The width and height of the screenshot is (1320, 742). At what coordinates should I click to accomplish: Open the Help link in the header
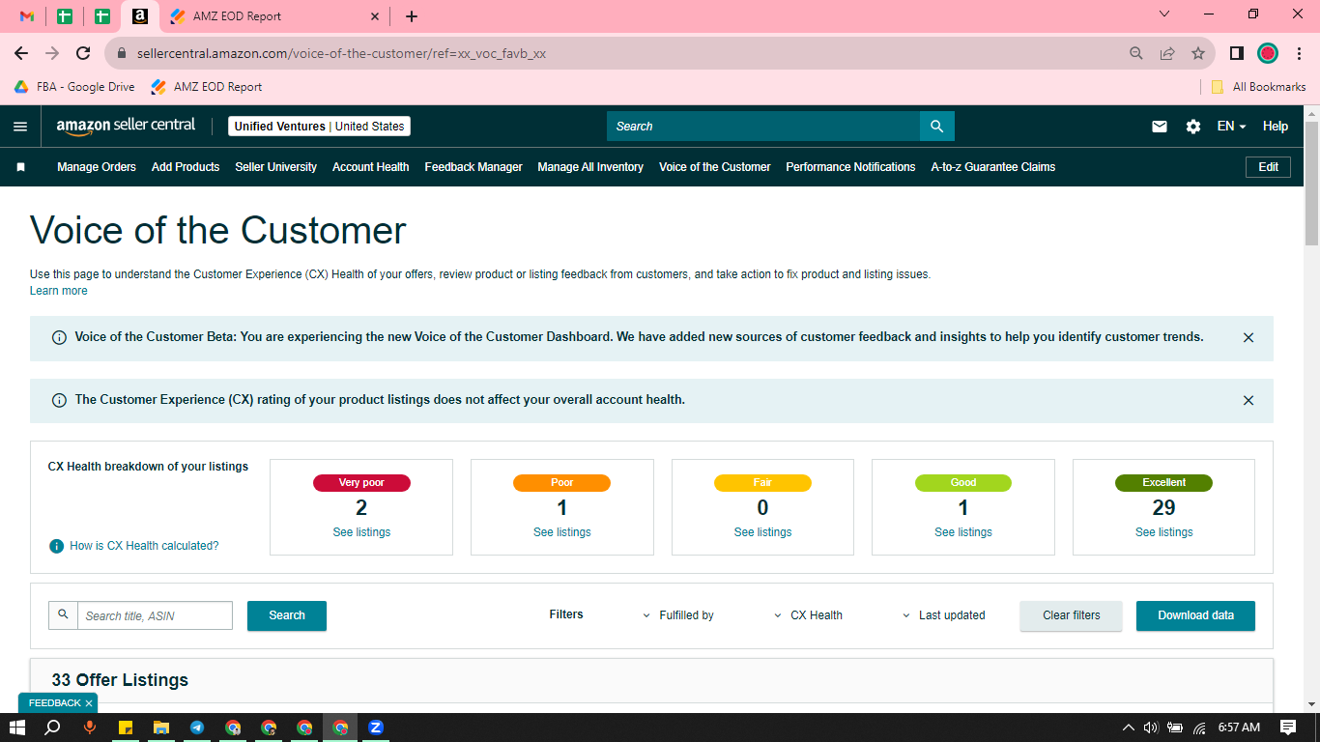pyautogui.click(x=1276, y=127)
